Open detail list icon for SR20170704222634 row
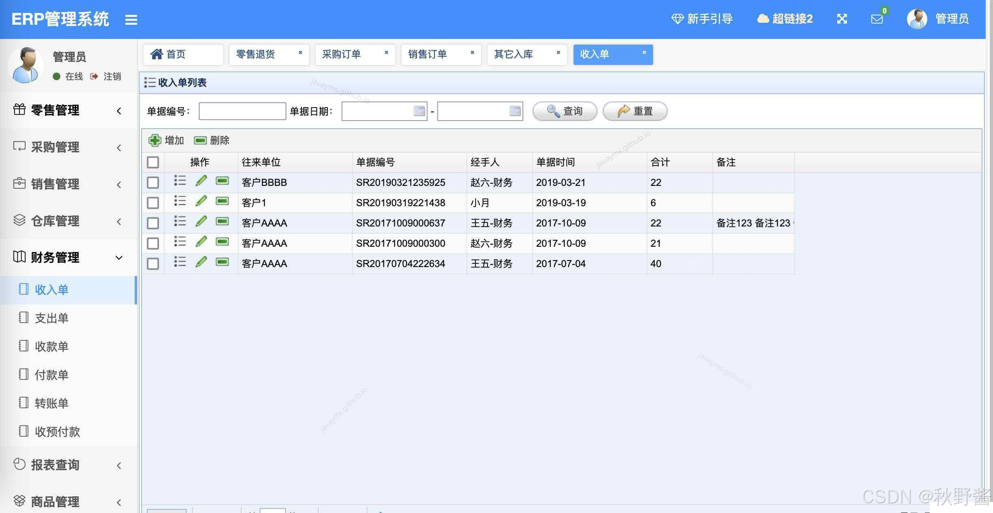Image resolution: width=993 pixels, height=513 pixels. coord(180,262)
